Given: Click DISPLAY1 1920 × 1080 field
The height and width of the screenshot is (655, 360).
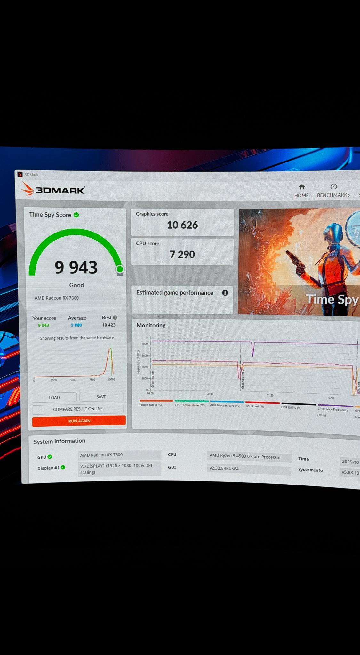Looking at the screenshot, I should [119, 469].
